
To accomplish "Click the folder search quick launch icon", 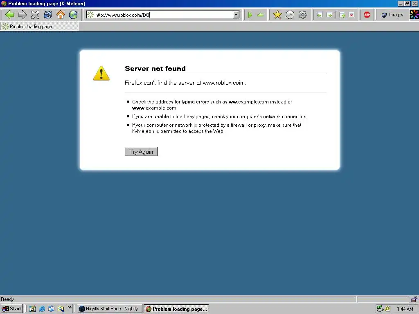I will 61,309.
